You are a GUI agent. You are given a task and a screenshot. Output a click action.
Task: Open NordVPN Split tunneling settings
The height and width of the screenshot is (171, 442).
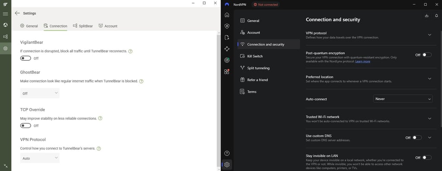(268, 68)
